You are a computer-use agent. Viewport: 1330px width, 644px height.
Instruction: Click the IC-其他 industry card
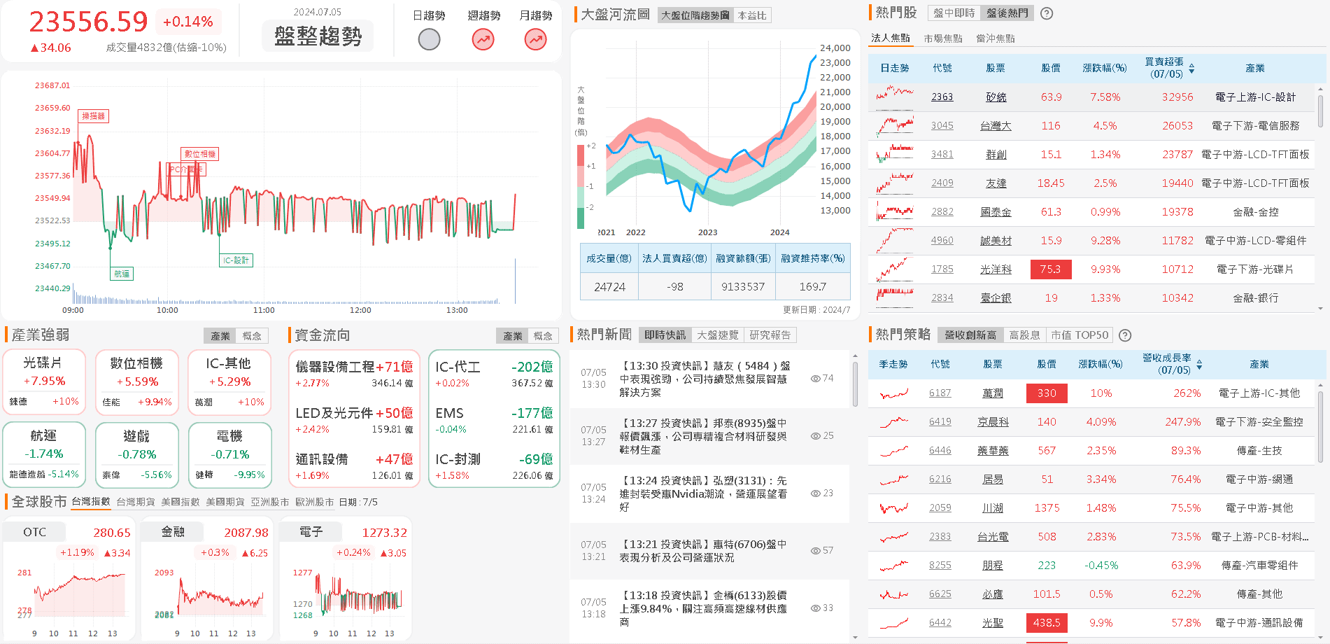coord(229,382)
